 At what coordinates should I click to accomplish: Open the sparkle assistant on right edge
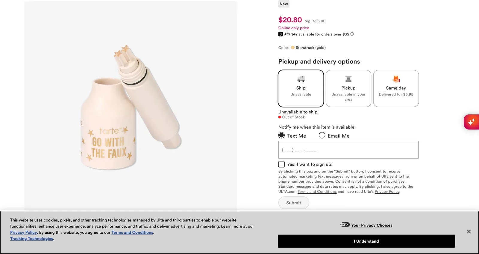[472, 122]
